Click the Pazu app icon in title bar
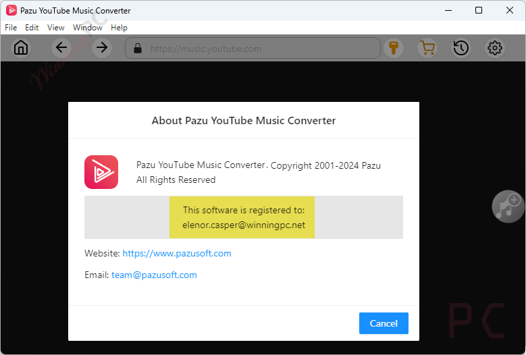This screenshot has height=355, width=526. (11, 10)
